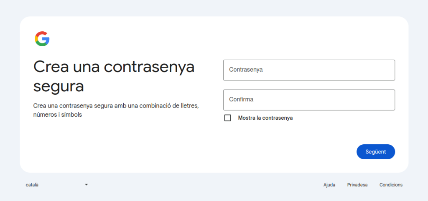Click the language selector dropdown arrow
This screenshot has height=201, width=428.
[86, 185]
